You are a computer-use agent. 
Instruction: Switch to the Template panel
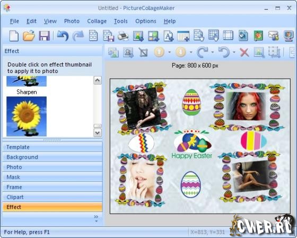pos(53,147)
